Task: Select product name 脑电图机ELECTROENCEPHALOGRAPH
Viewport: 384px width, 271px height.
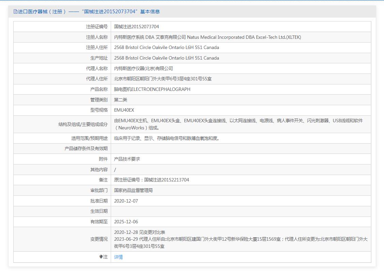Action: (x=152, y=89)
